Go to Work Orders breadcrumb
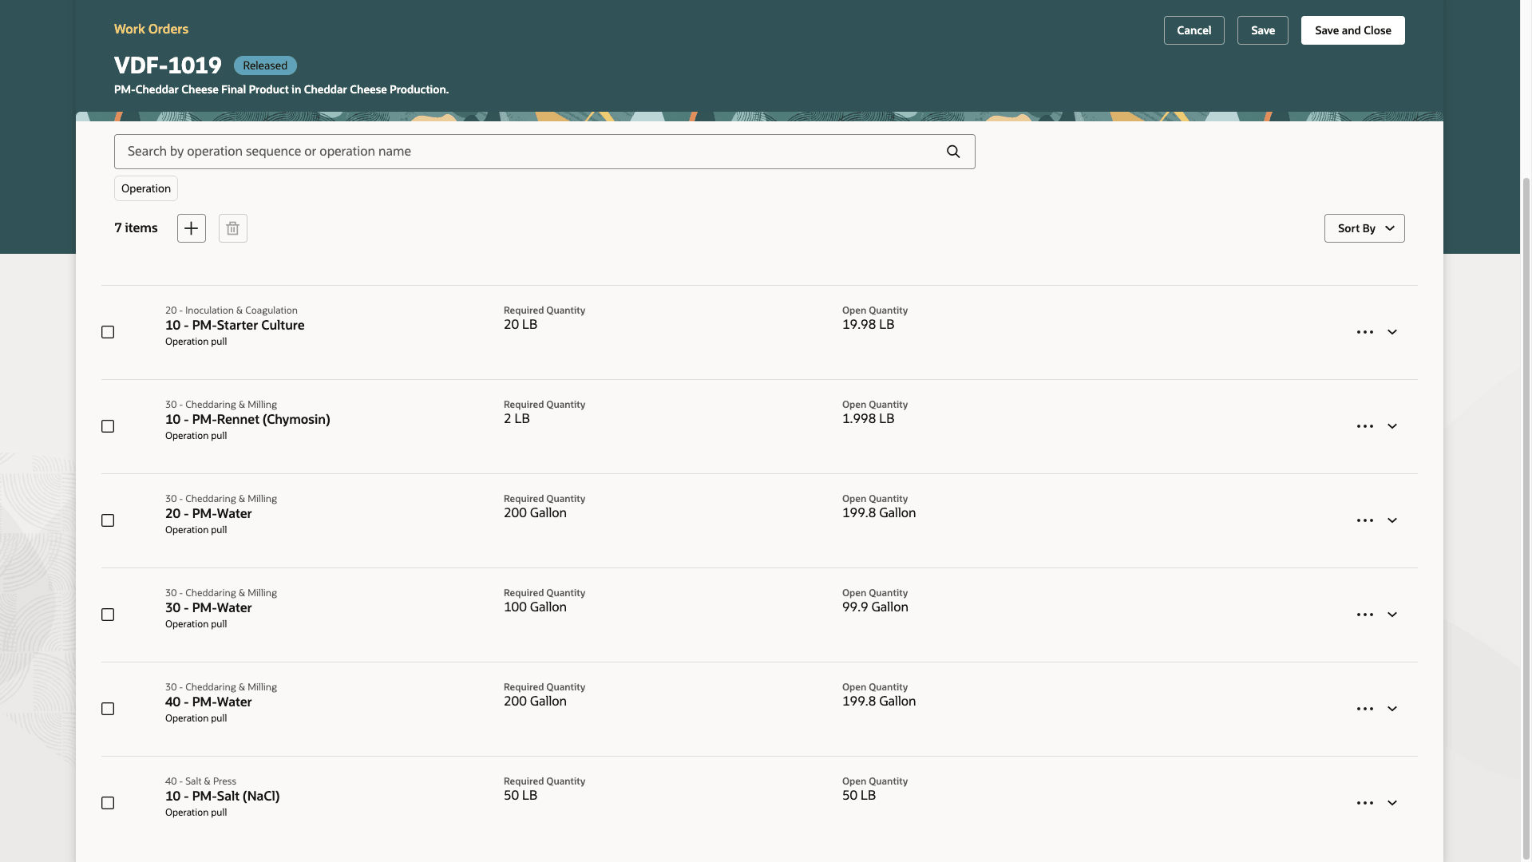 pos(151,29)
